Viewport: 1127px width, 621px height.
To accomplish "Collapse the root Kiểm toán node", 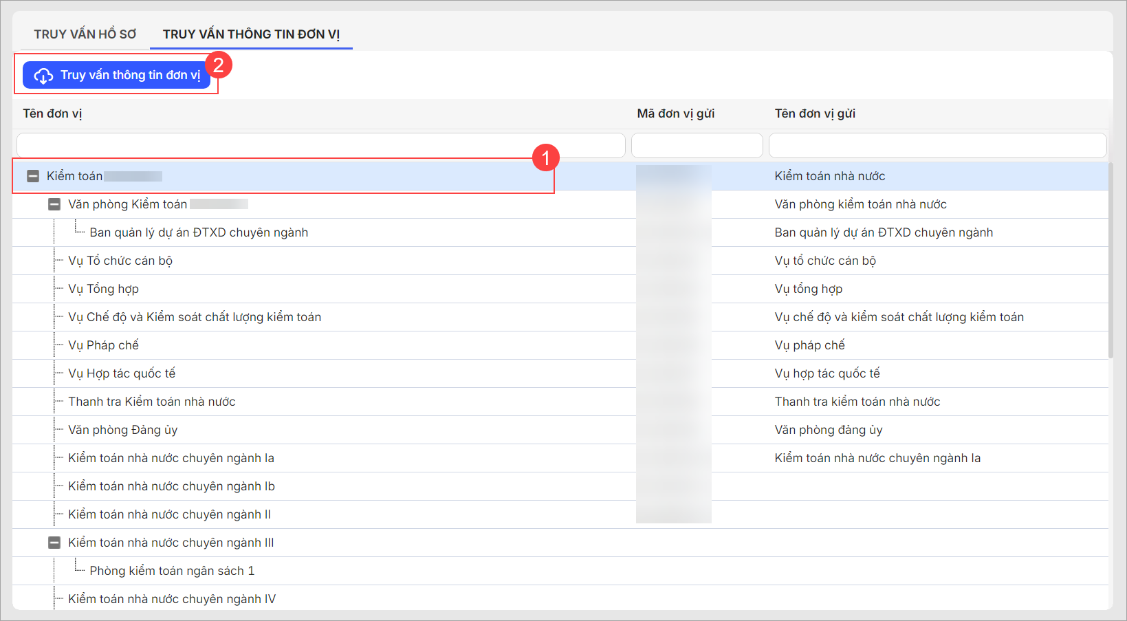I will (33, 177).
